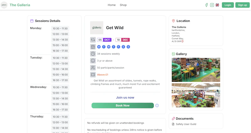251x133 pixels.
Task: Select Monday 12:00 – 13:00 session
Action: click(60, 34)
